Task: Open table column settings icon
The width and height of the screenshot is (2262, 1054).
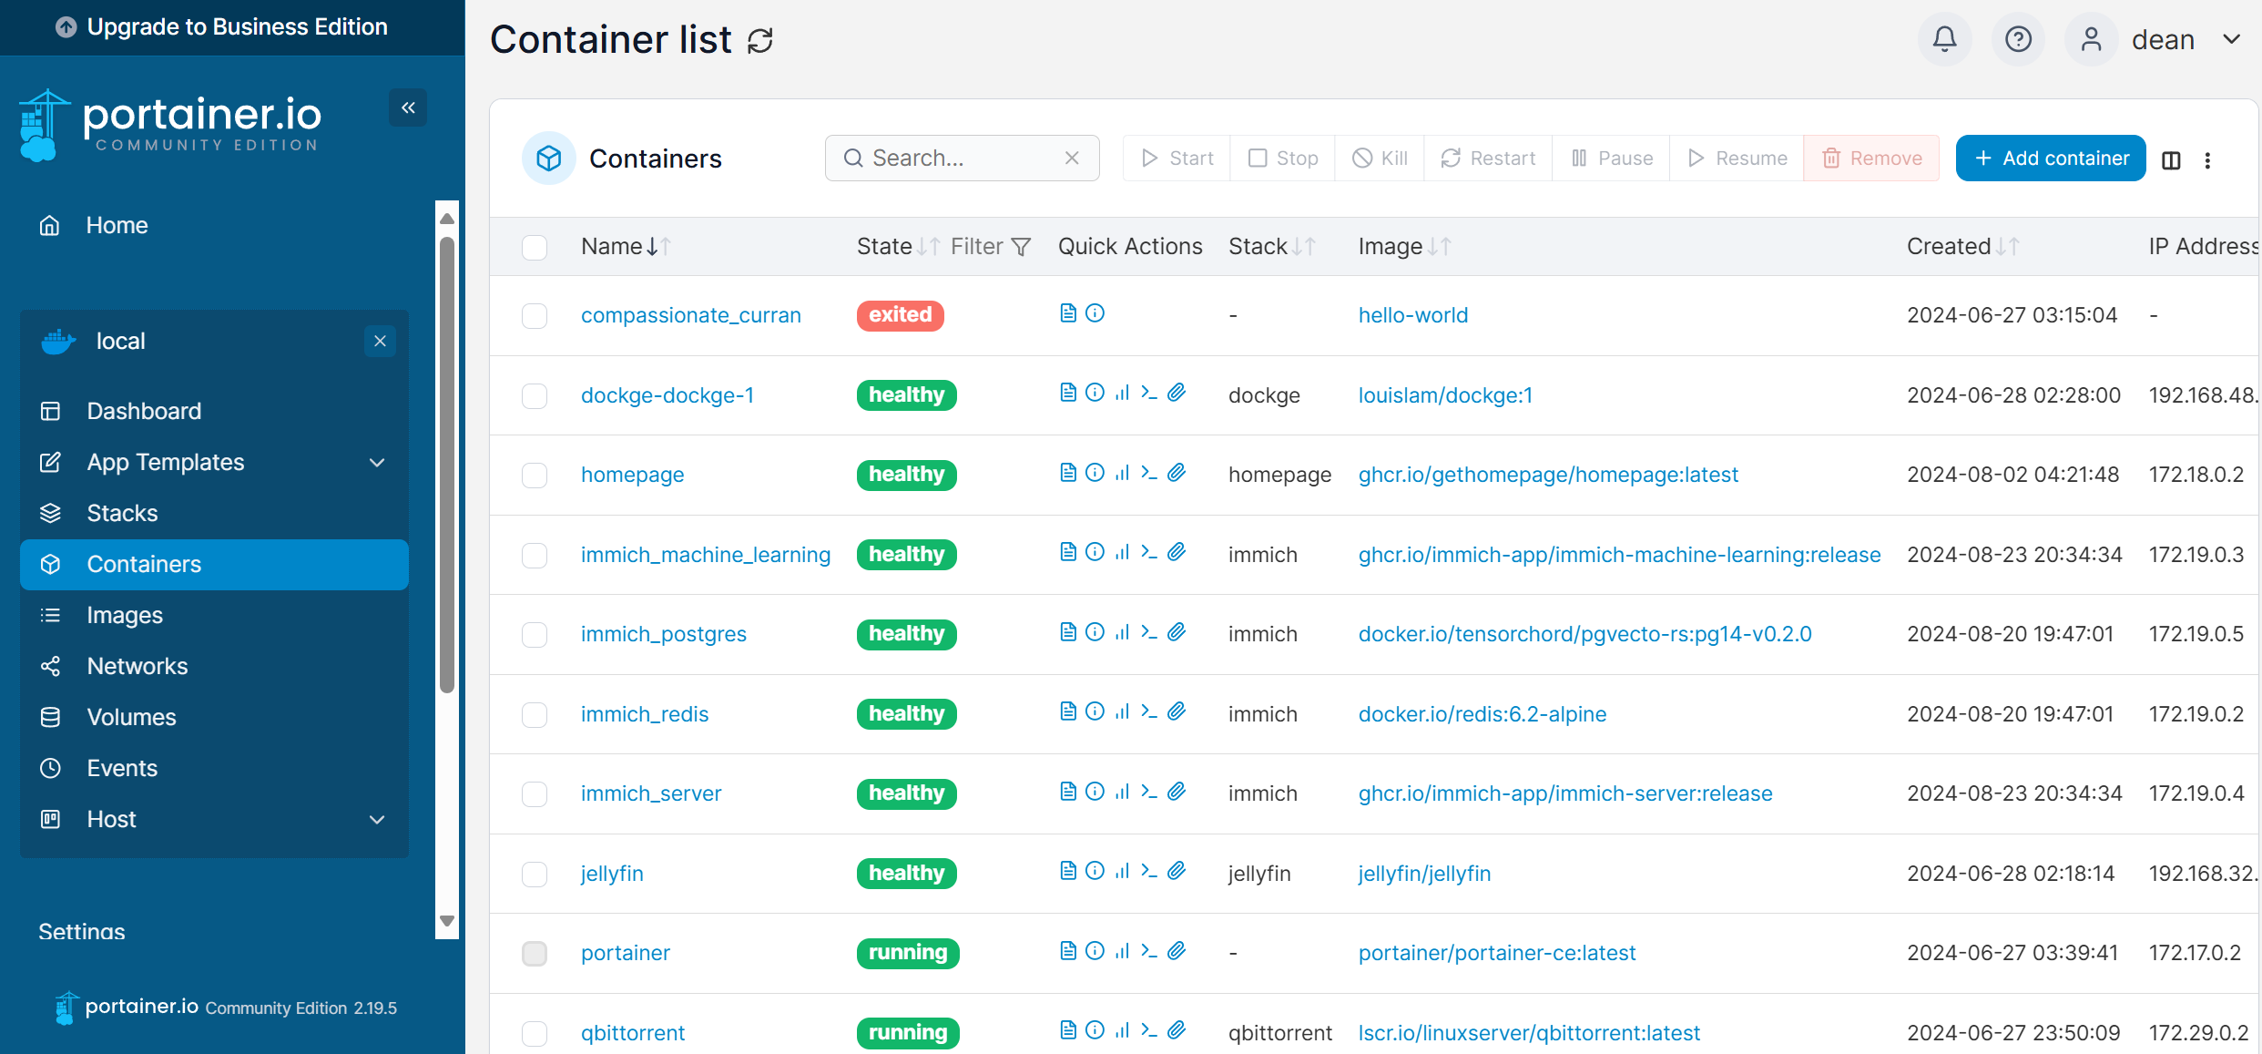Action: (2171, 159)
